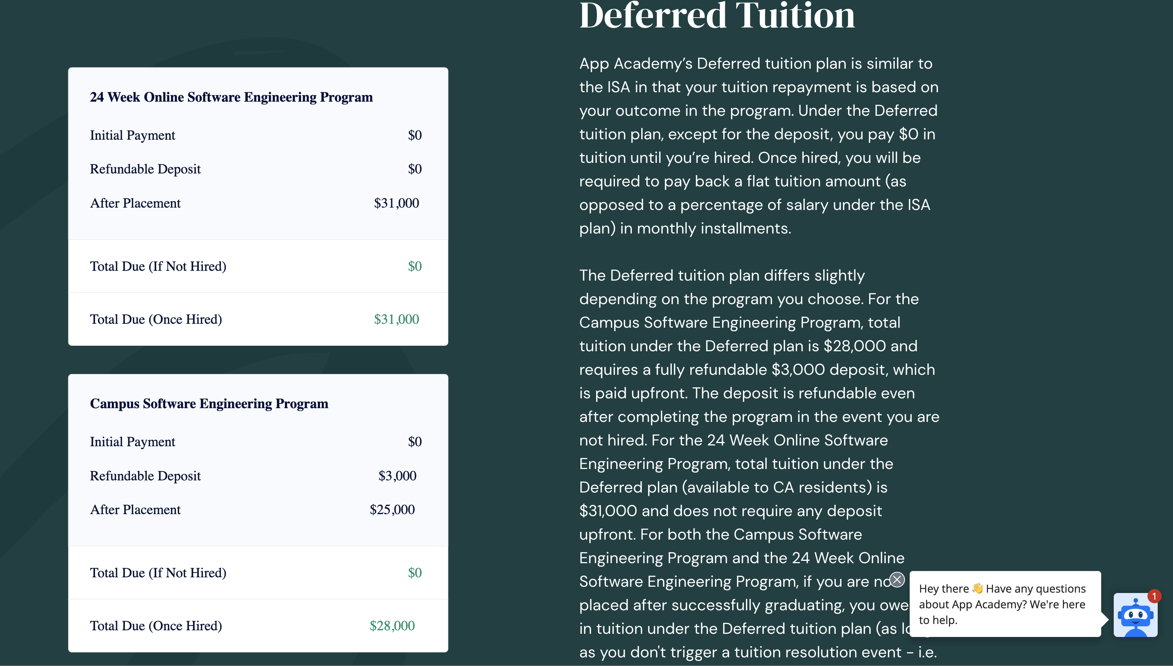Click the red notification badge on chatbot

click(1154, 596)
